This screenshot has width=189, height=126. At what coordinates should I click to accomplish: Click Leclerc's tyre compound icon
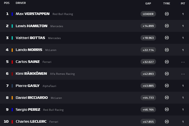(167, 122)
